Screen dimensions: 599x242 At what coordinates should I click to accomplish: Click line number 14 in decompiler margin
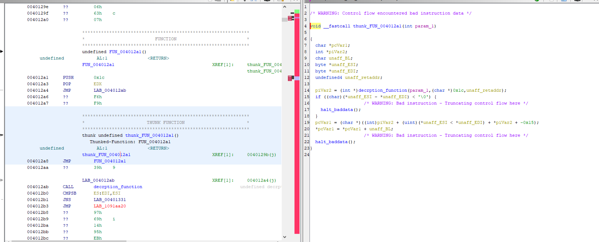pos(306,90)
